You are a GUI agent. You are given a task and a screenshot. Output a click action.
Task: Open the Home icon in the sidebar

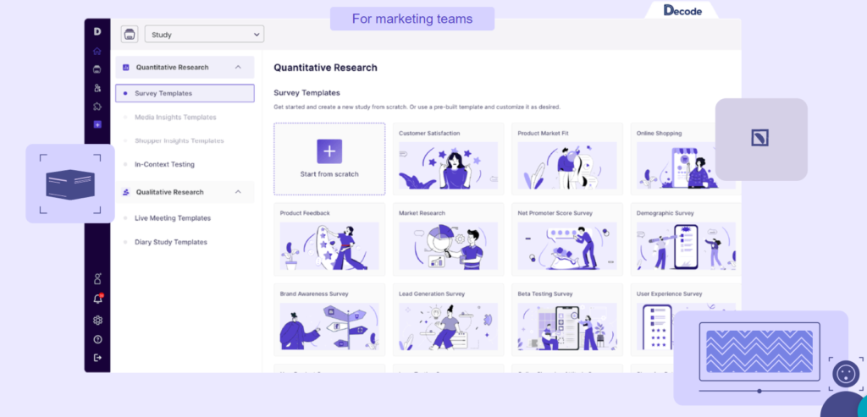[x=97, y=52]
